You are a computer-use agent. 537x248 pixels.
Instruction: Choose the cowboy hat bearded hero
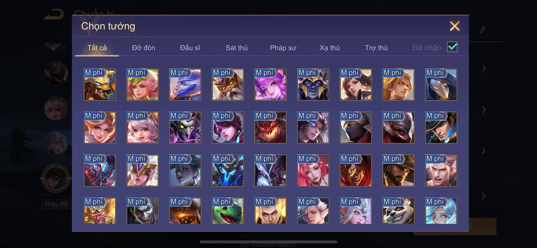click(398, 170)
